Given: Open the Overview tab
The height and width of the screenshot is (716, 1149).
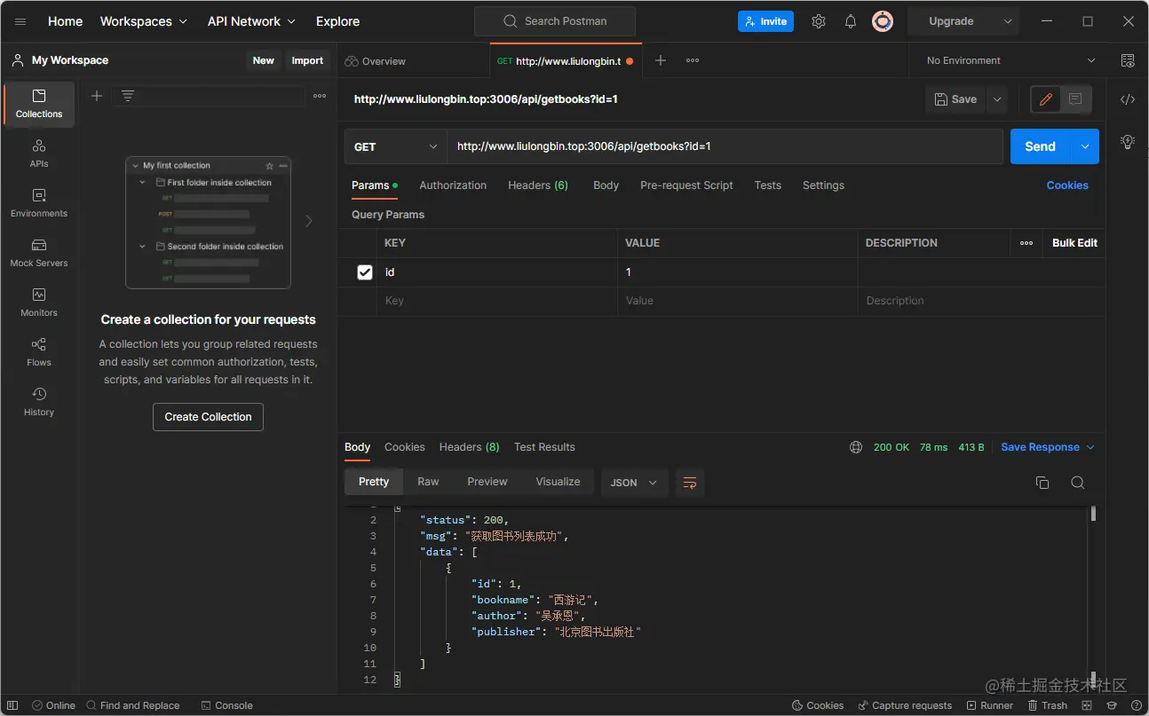Looking at the screenshot, I should tap(376, 61).
